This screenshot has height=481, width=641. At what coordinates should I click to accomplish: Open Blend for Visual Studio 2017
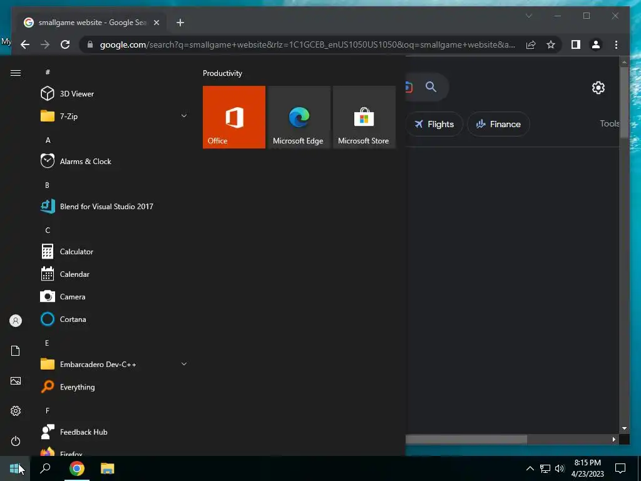tap(114, 207)
